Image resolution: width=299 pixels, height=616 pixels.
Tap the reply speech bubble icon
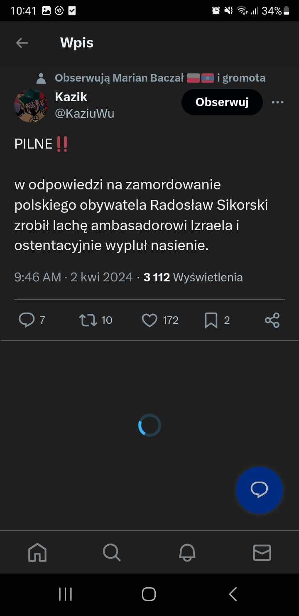[27, 320]
